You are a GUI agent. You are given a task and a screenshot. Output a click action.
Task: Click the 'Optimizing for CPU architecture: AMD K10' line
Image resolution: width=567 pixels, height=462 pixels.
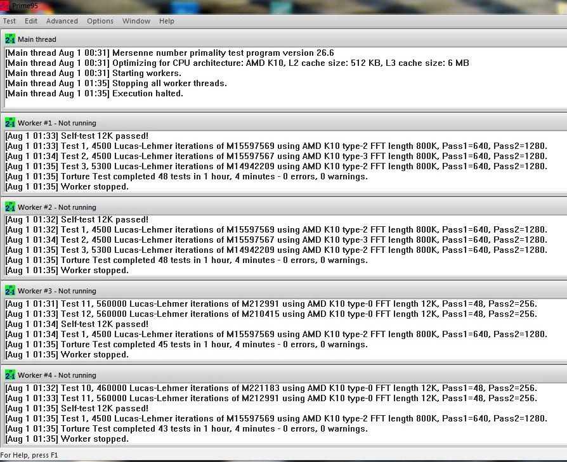point(237,63)
